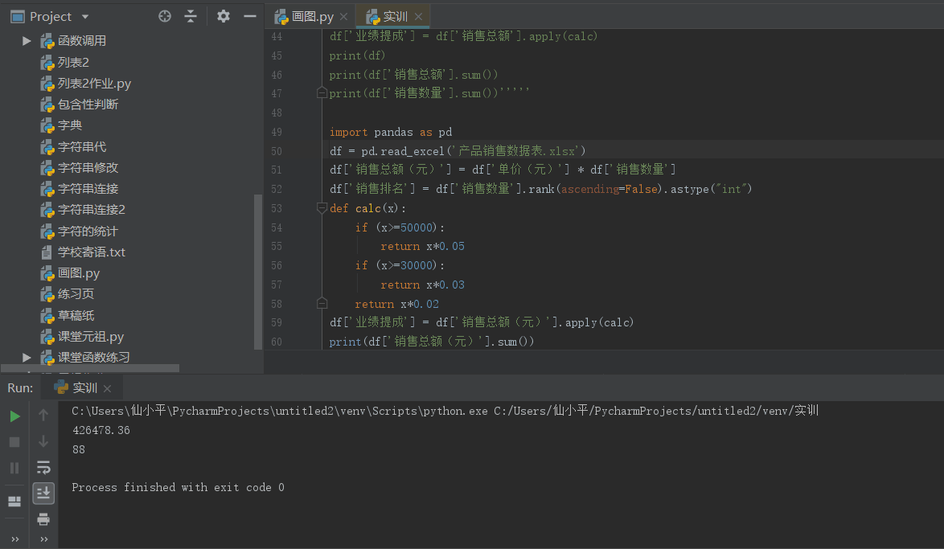The width and height of the screenshot is (944, 549).
Task: Show more run actions on the left chevron
Action: [x=14, y=539]
